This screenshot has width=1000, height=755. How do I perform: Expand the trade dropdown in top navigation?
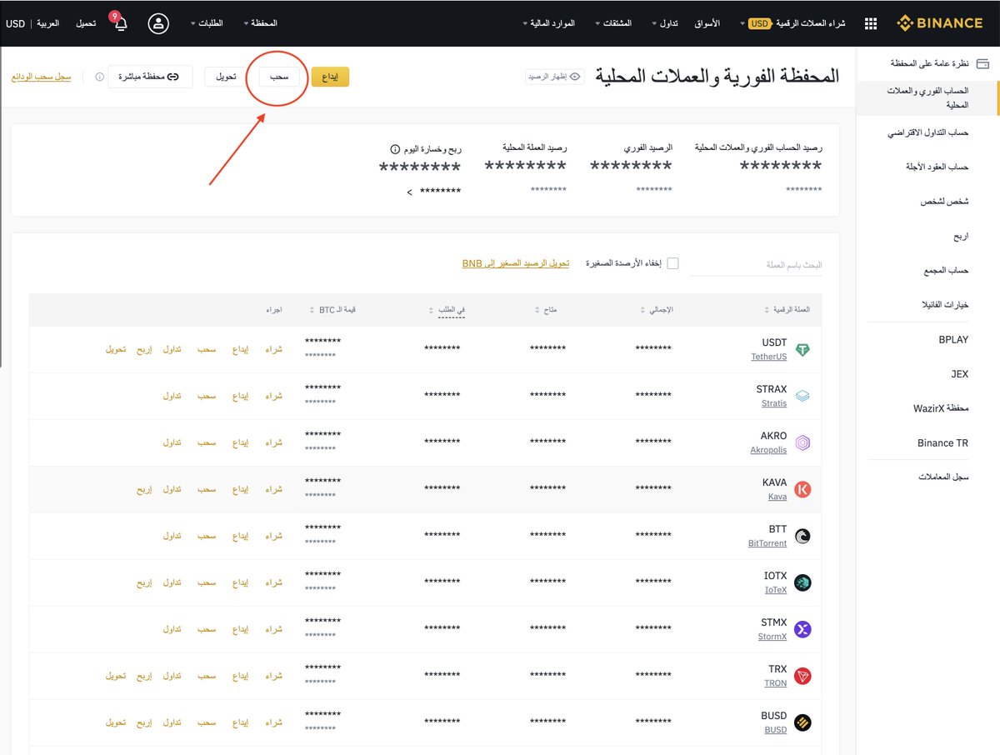(x=665, y=23)
